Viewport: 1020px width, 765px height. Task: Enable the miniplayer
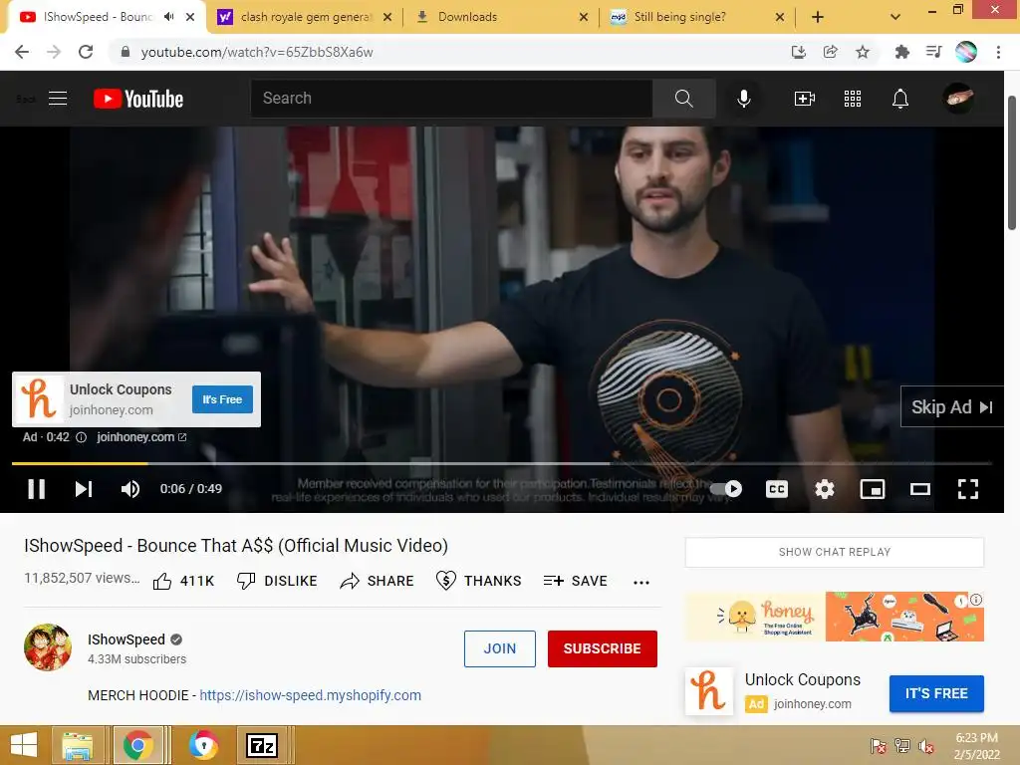873,488
